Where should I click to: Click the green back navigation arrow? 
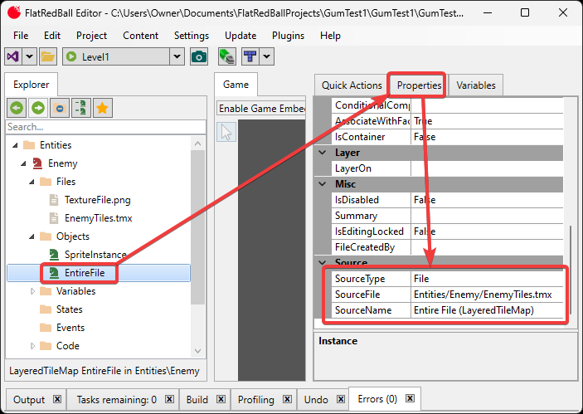pos(17,108)
